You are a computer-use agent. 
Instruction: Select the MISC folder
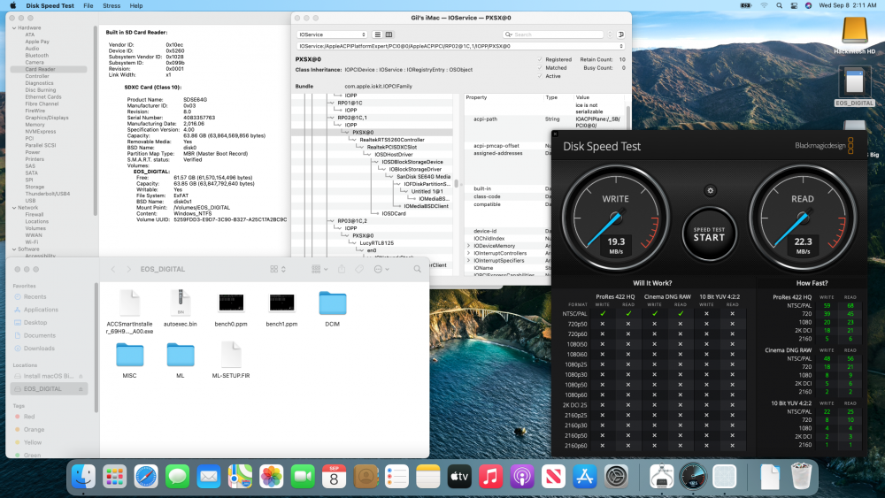pos(129,360)
